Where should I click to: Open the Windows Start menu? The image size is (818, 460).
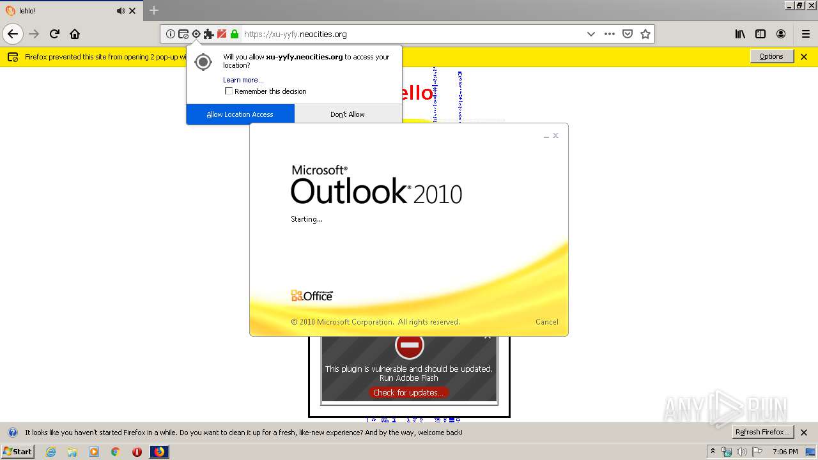click(17, 452)
